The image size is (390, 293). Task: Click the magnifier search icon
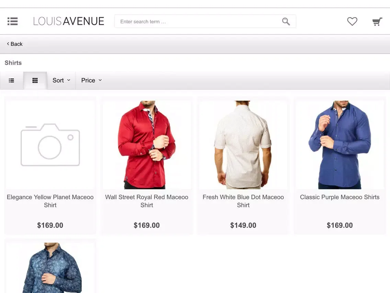coord(286,21)
